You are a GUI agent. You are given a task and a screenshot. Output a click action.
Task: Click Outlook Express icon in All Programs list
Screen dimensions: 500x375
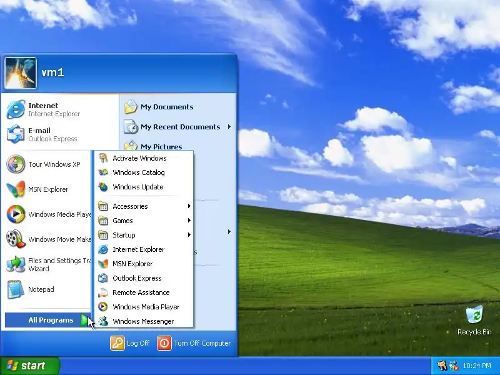pyautogui.click(x=102, y=278)
